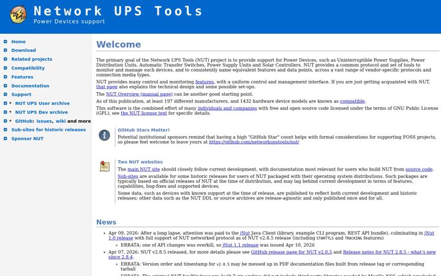Click the 'News' heading

pyautogui.click(x=106, y=222)
